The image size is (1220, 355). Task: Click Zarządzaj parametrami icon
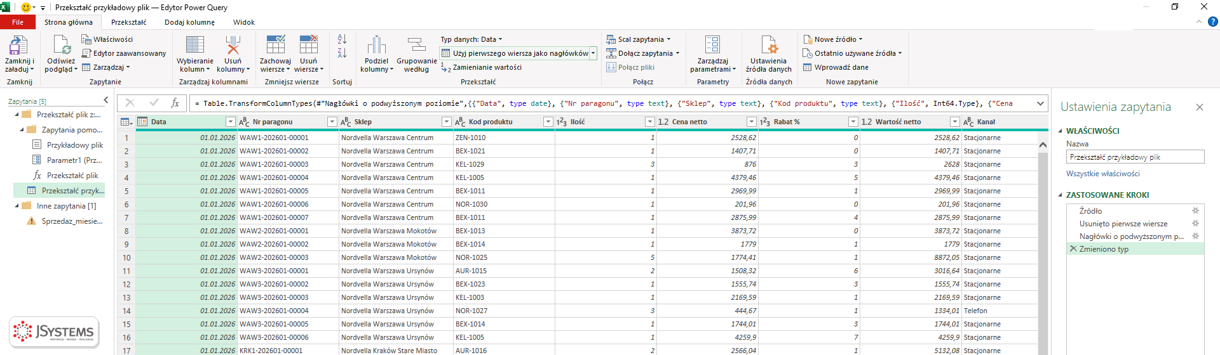click(x=712, y=44)
